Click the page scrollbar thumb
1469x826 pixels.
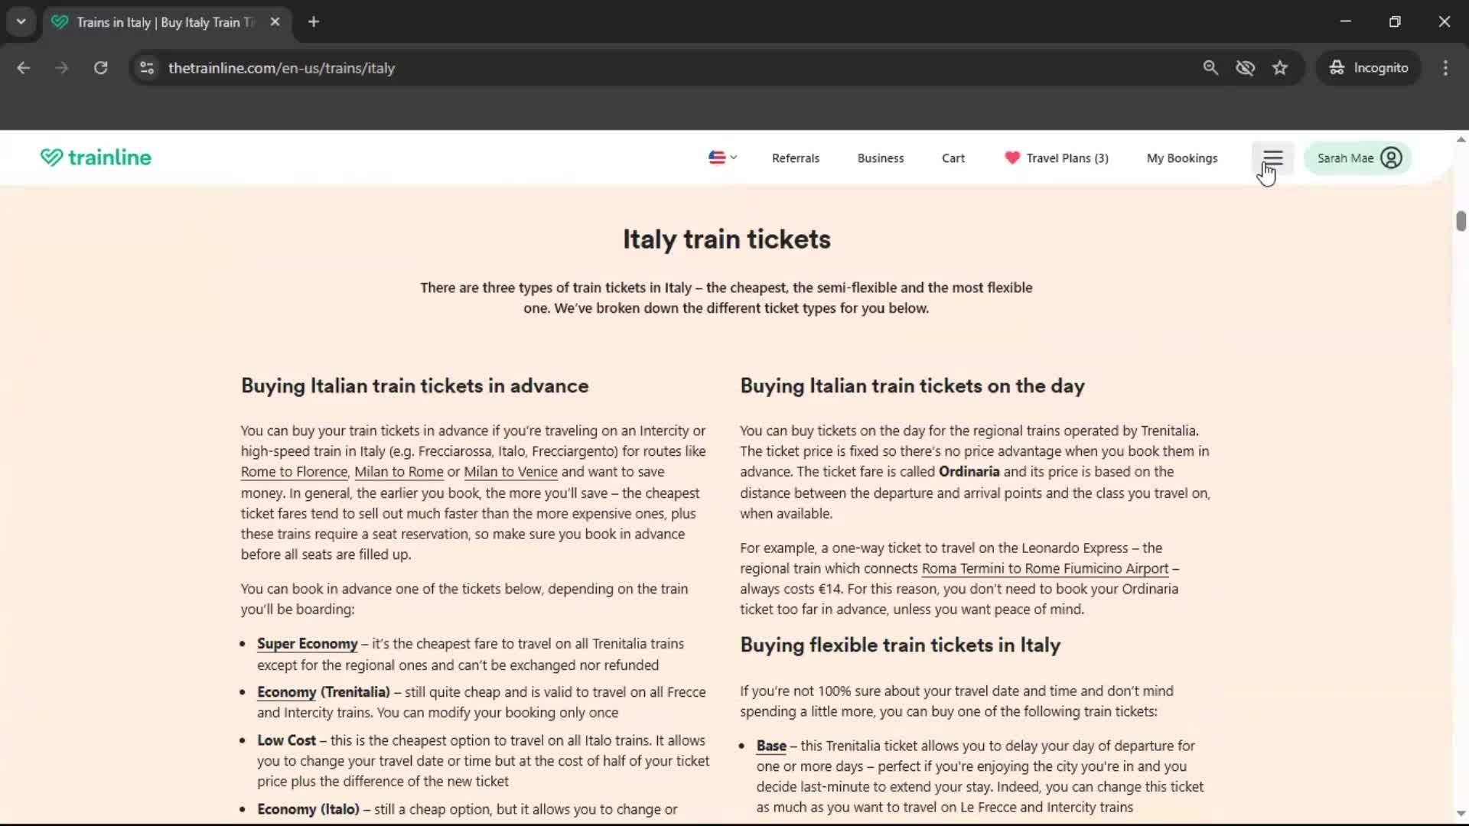click(x=1460, y=222)
